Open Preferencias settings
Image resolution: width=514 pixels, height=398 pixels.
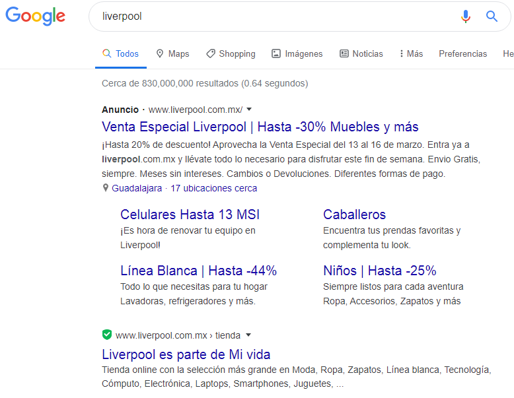pyautogui.click(x=463, y=53)
